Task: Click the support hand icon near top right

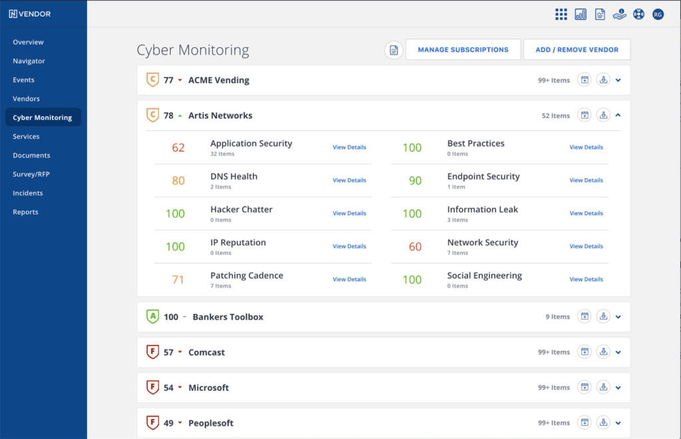Action: [x=619, y=14]
